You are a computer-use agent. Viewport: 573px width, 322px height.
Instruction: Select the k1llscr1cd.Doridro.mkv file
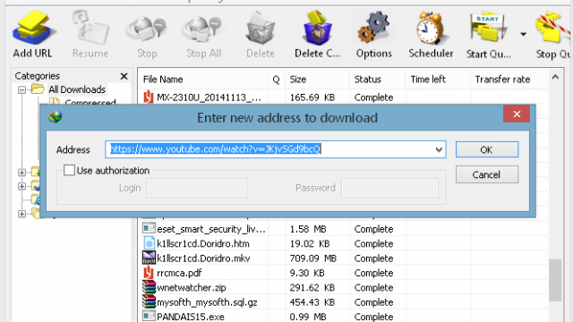[x=343, y=258]
